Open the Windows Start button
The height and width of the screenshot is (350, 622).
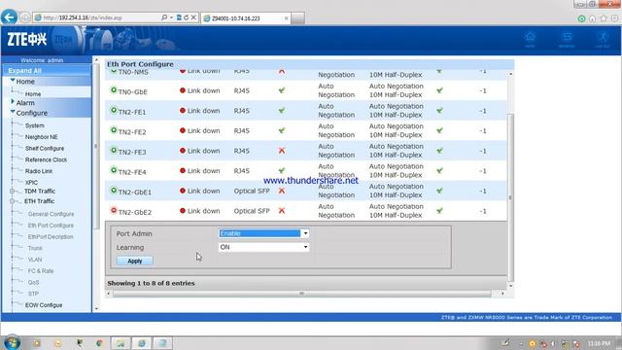pyautogui.click(x=12, y=342)
